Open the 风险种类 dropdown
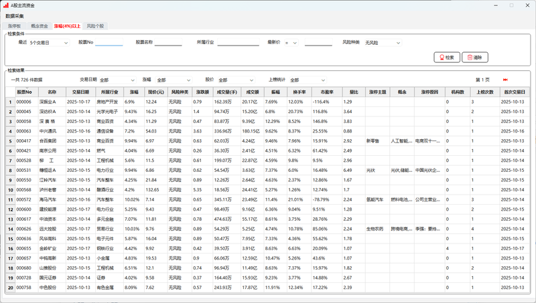Screen dimensions: 536x303 coord(382,43)
